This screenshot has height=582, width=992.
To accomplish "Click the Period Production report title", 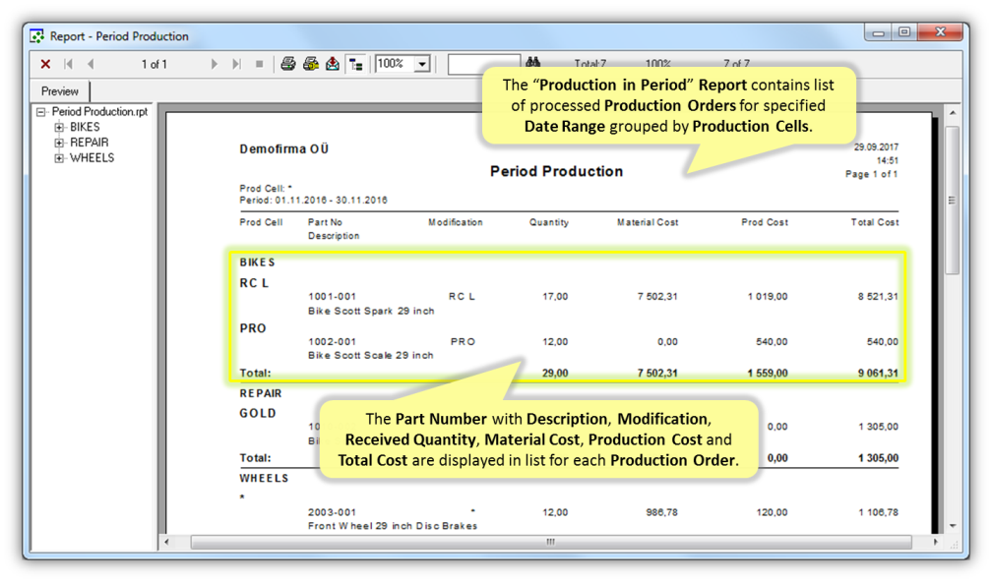I will (x=557, y=171).
